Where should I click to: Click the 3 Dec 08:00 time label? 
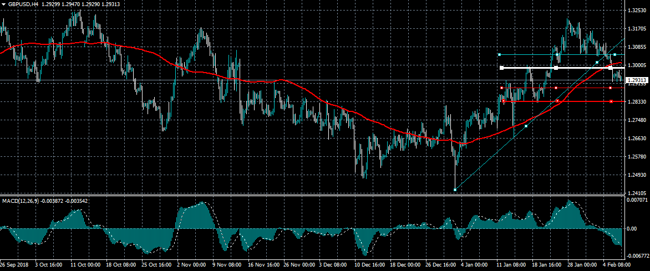pyautogui.click(x=333, y=264)
